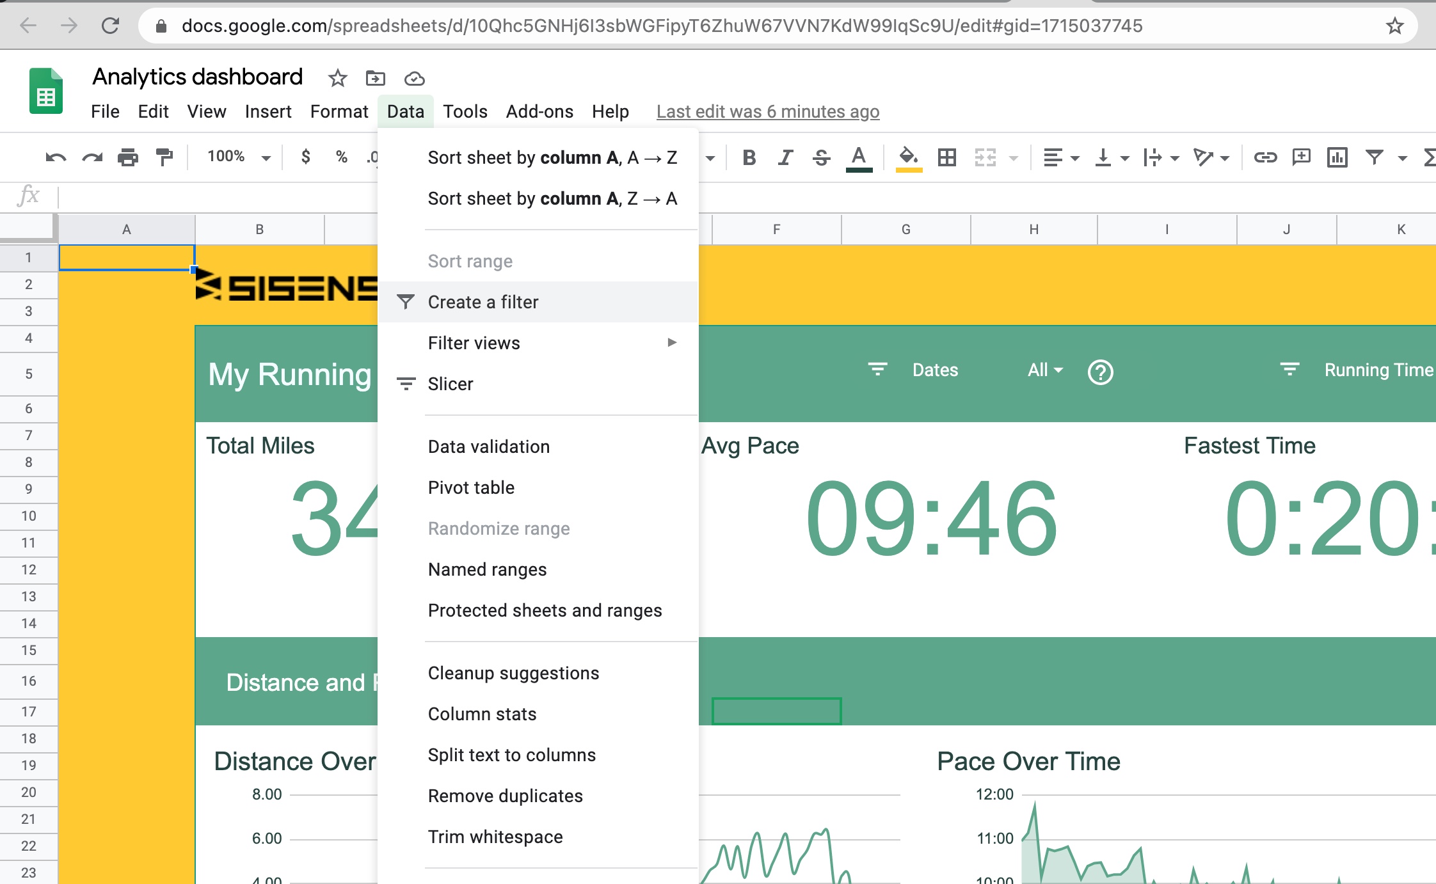Click the undo icon in toolbar
This screenshot has width=1436, height=884.
point(56,157)
